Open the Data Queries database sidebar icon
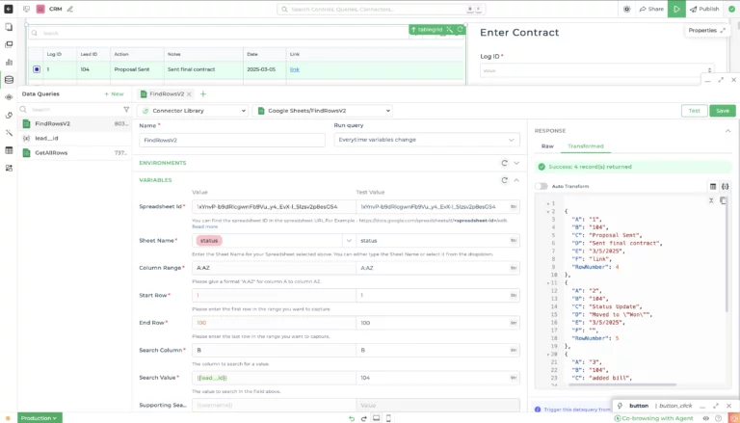The image size is (740, 423). [x=9, y=80]
